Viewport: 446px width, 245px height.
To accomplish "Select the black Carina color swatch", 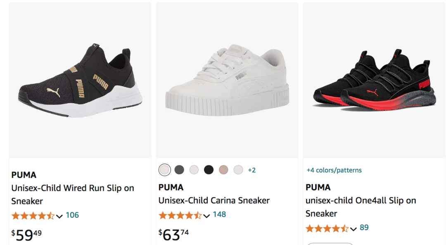I will pos(209,170).
